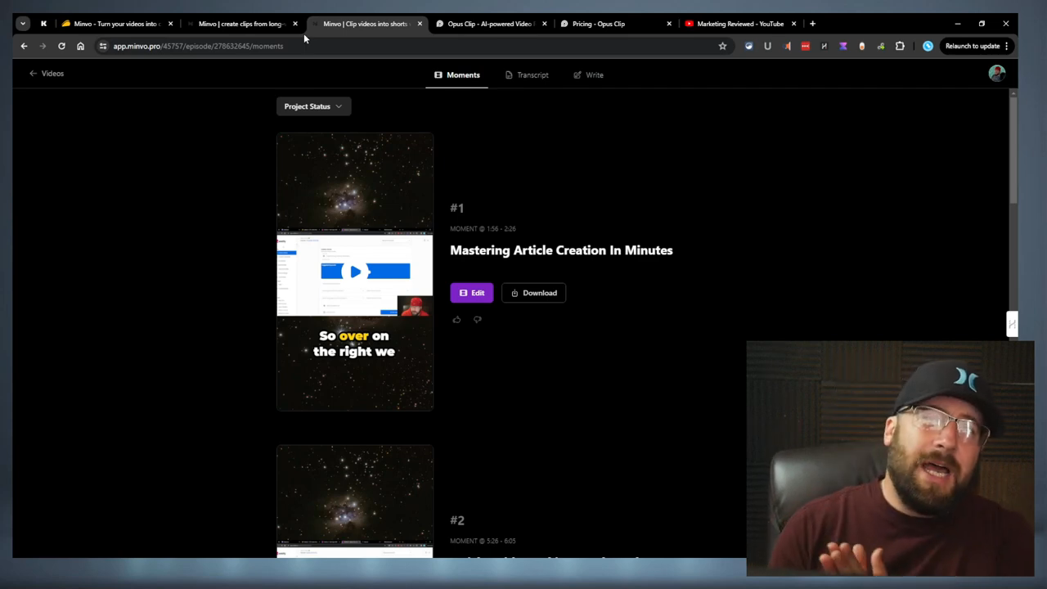Go back to the Videos list
The width and height of the screenshot is (1047, 589).
[47, 74]
